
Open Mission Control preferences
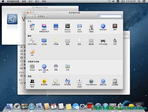tap(68, 28)
